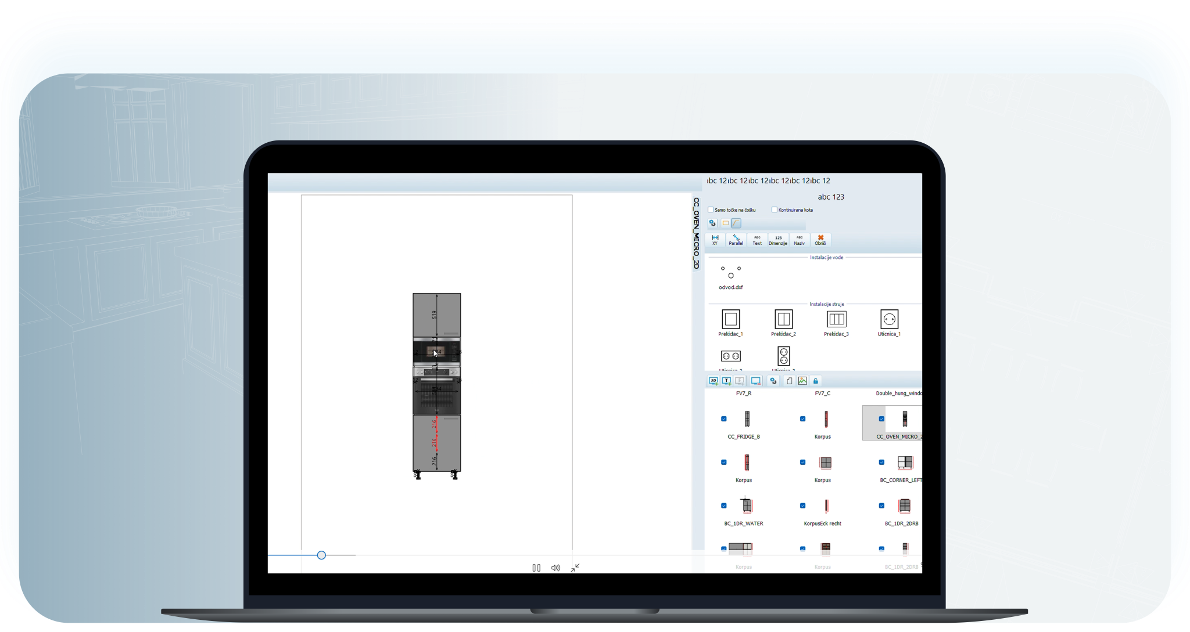Viewport: 1190px width, 632px height.
Task: Uncheck the BC_1DR_WATER checkbox
Action: coord(724,506)
